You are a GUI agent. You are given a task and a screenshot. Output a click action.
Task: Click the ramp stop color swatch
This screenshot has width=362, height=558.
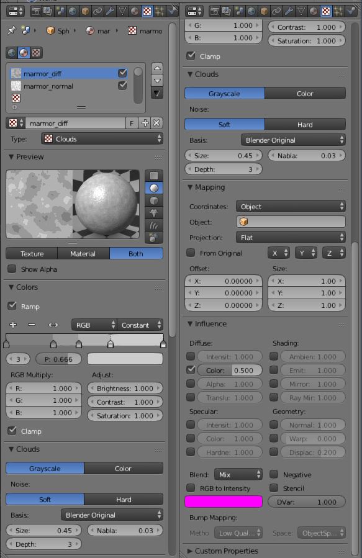125,359
